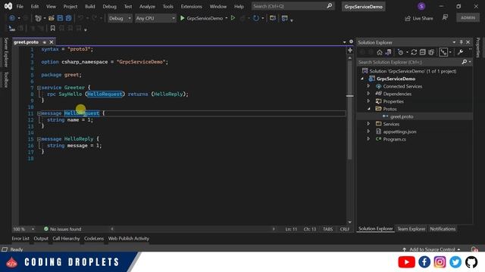Click the Visual Studio logo icon
Screen dimensions: 485x272
(x=8, y=6)
